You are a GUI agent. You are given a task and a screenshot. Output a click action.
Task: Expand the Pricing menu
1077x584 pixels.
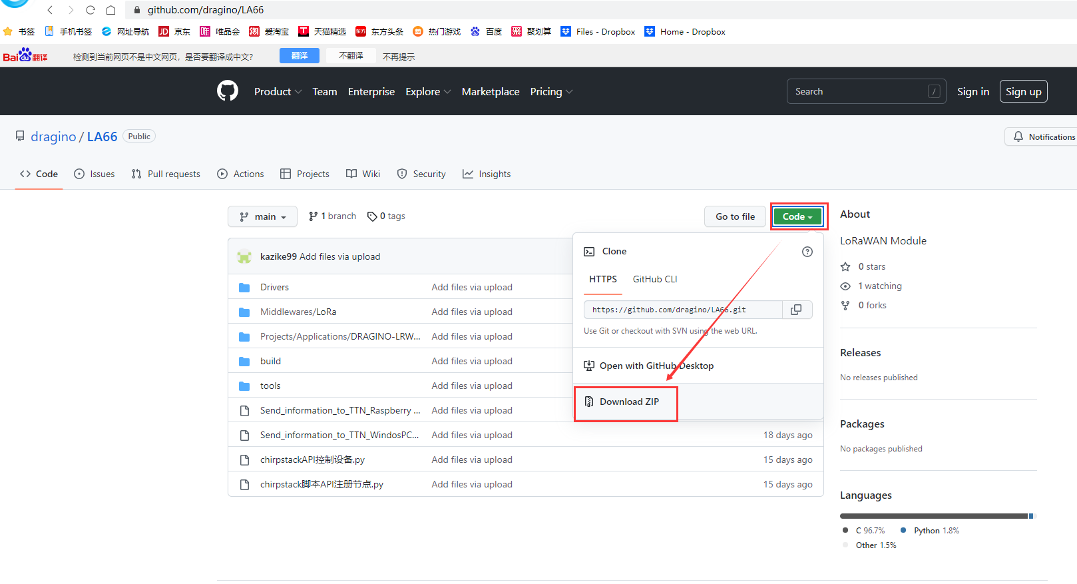pos(551,92)
